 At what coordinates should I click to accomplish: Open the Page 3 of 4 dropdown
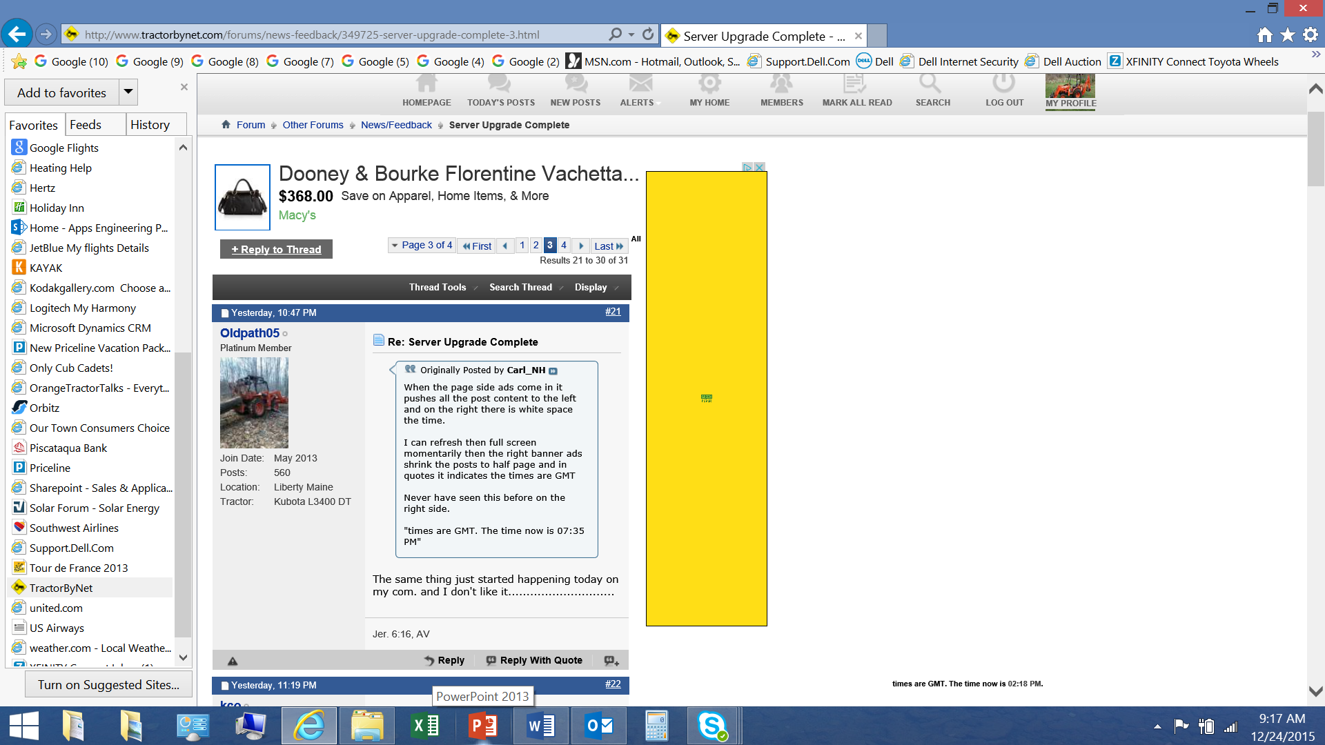point(422,246)
